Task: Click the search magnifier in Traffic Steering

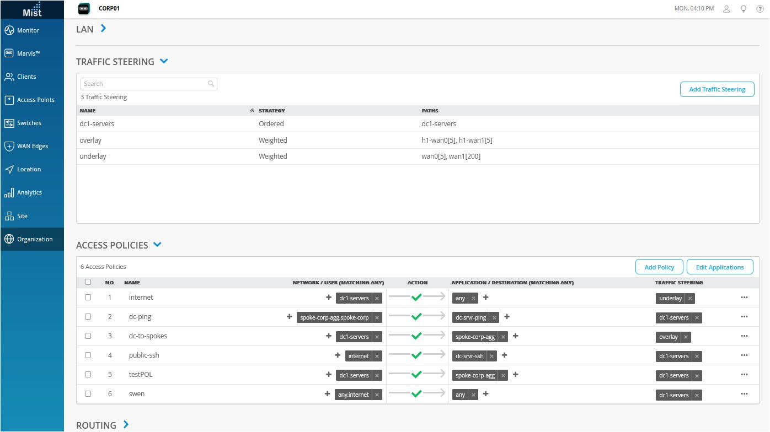Action: click(211, 84)
